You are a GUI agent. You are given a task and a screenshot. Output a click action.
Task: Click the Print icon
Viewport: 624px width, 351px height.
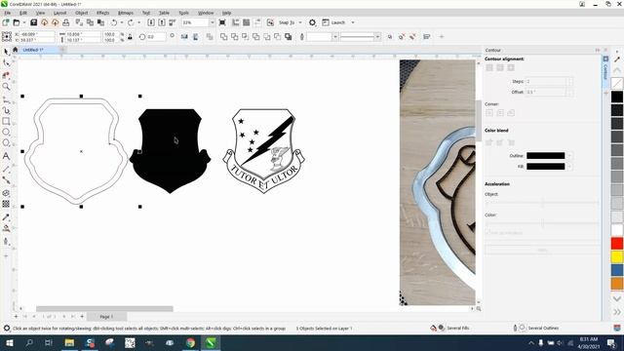(66, 22)
